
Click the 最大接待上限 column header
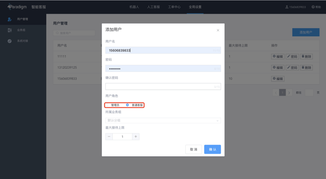(238, 46)
